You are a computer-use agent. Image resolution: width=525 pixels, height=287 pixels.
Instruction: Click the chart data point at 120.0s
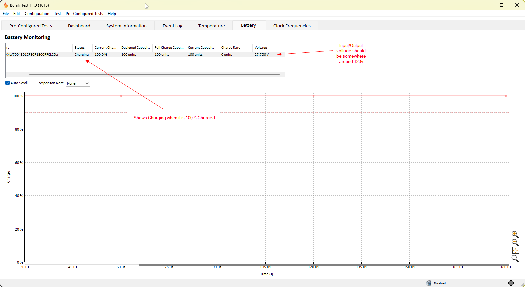(313, 96)
